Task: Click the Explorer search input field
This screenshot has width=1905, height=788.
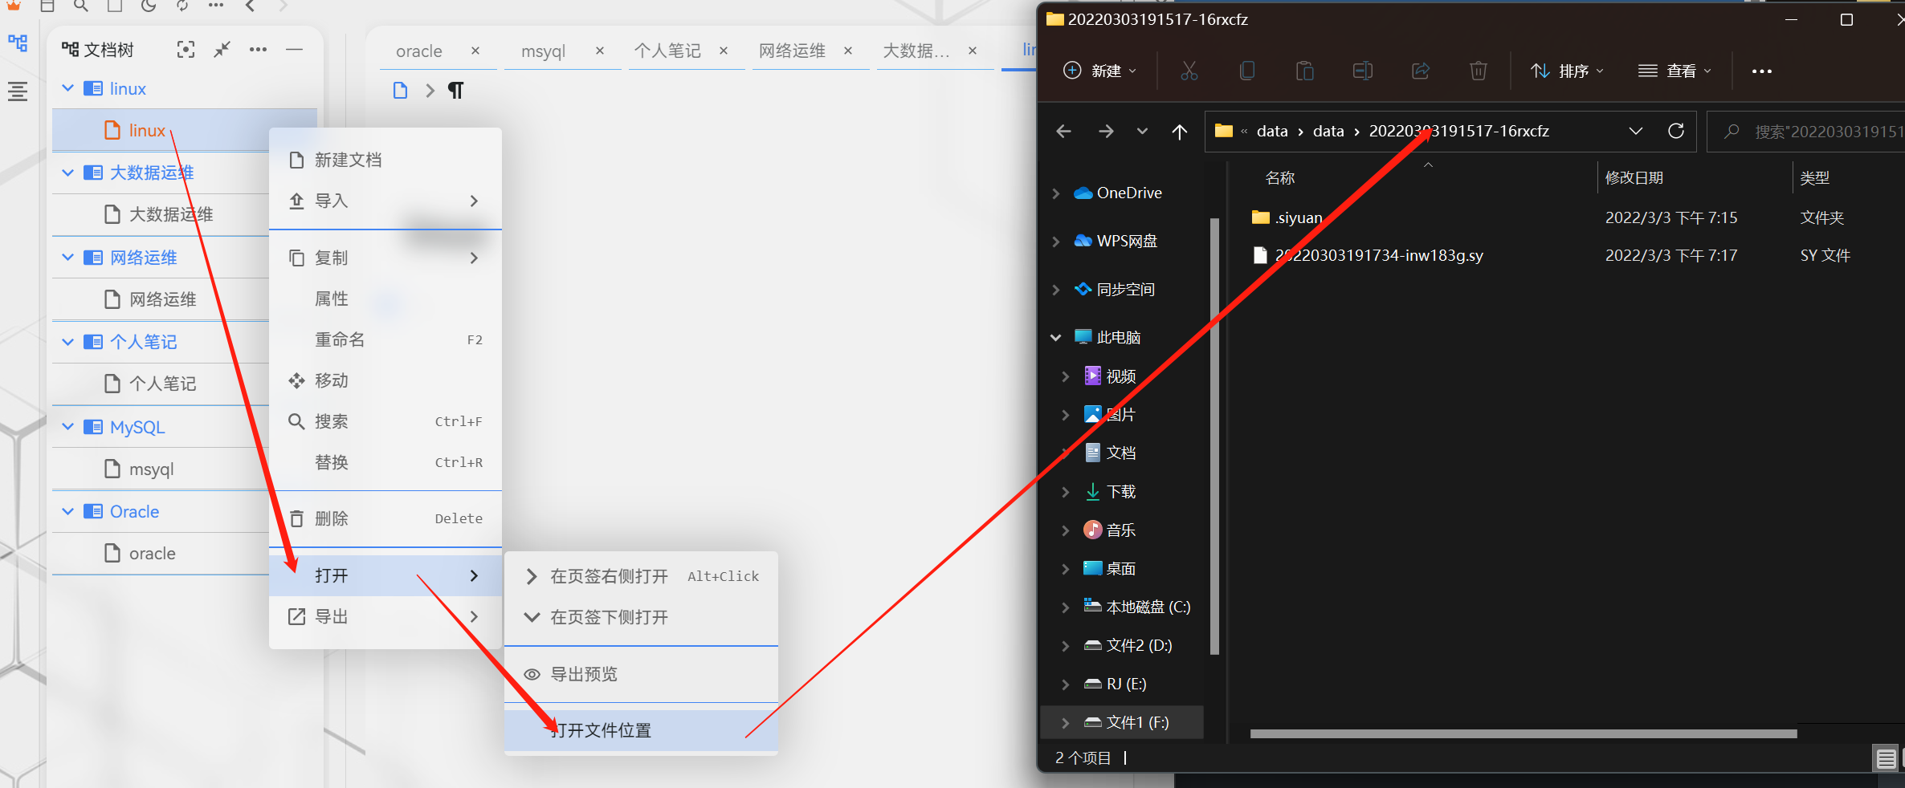Action: tap(1823, 132)
